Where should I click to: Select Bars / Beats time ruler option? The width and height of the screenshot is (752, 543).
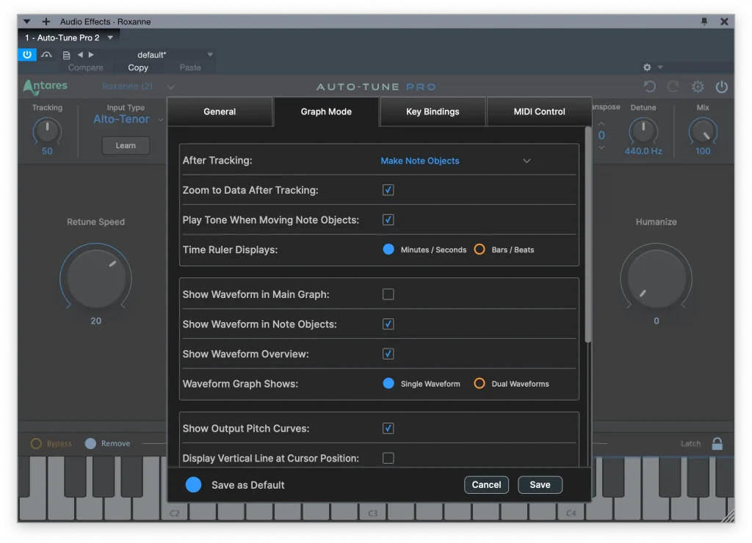[480, 249]
